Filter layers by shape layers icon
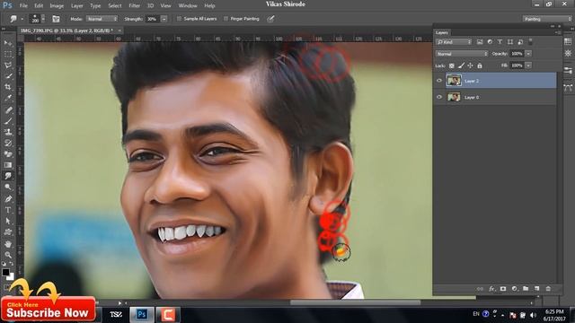The height and width of the screenshot is (323, 575). point(510,42)
